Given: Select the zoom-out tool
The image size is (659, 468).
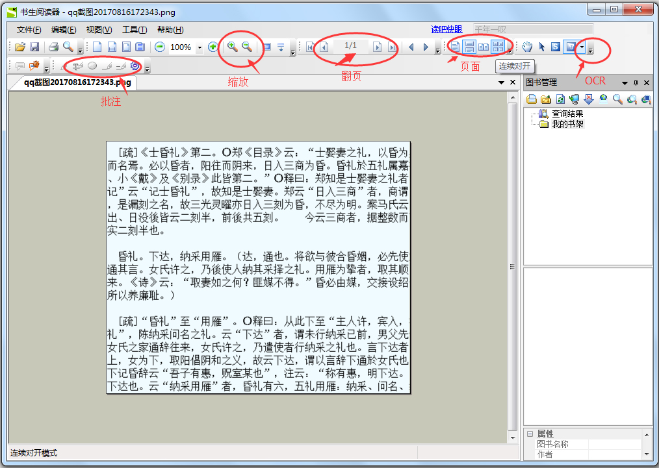Looking at the screenshot, I should tap(246, 47).
